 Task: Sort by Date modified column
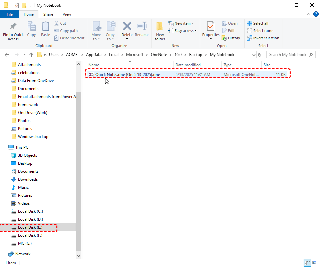pyautogui.click(x=197, y=65)
